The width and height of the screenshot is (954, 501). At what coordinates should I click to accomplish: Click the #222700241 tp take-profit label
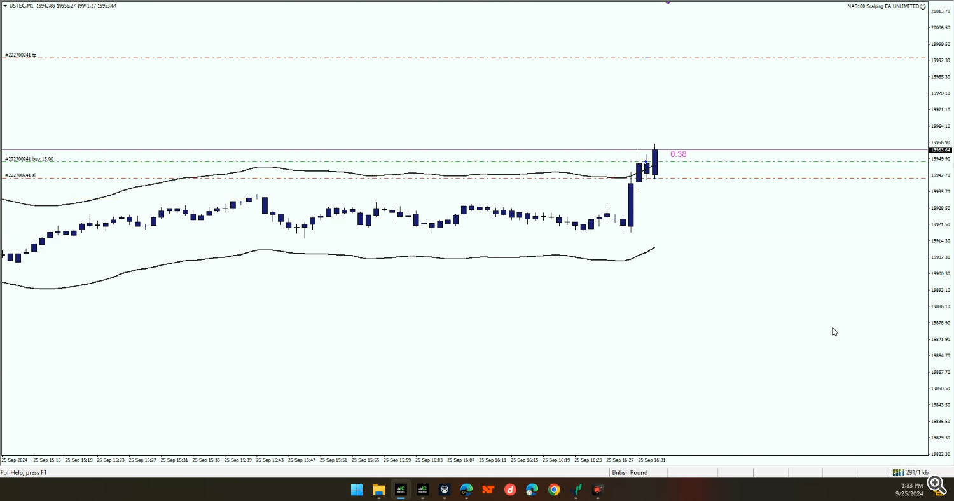(x=20, y=55)
